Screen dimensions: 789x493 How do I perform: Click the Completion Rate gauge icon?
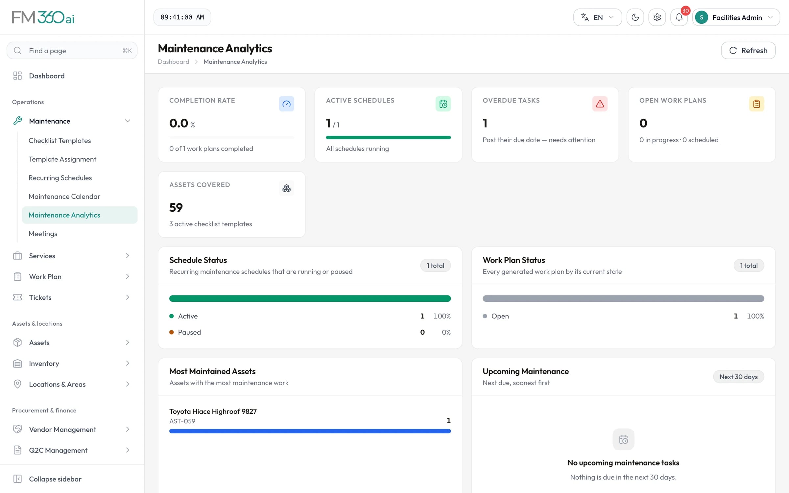(286, 104)
